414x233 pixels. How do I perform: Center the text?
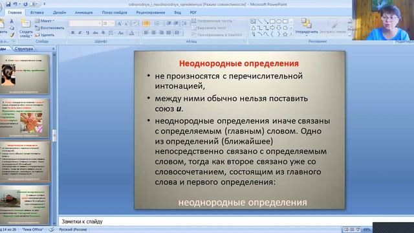click(x=153, y=32)
